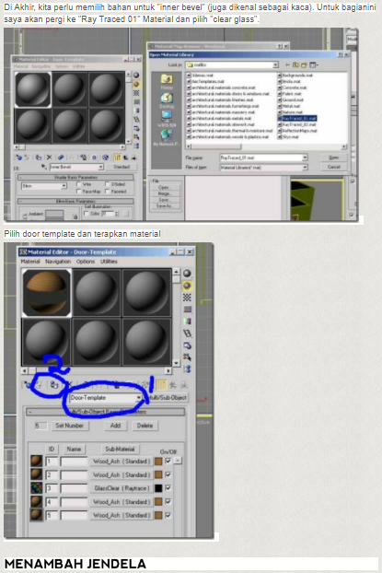Click Go Forward to Sibling in Door-Template editor
The width and height of the screenshot is (382, 573).
pos(184,385)
